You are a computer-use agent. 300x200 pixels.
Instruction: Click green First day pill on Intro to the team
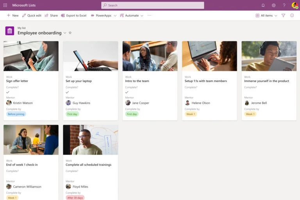click(x=132, y=114)
